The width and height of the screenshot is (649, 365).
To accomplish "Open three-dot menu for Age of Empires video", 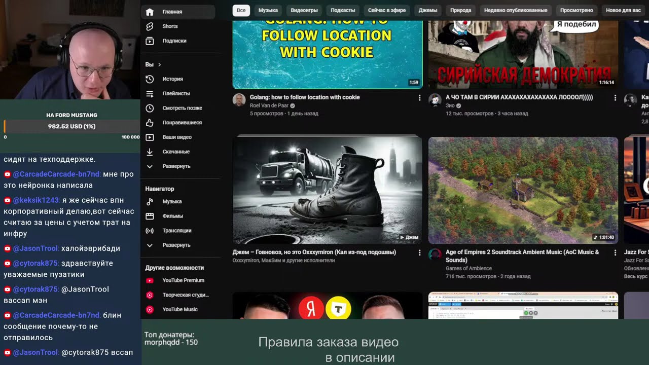I will pos(615,252).
